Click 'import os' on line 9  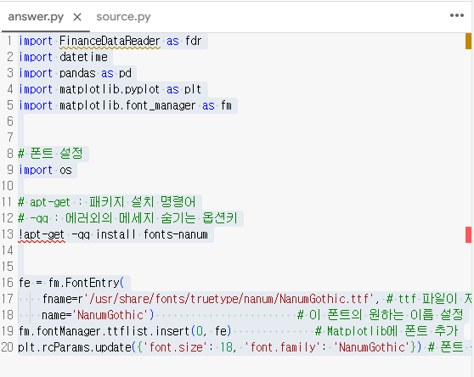pyautogui.click(x=45, y=170)
